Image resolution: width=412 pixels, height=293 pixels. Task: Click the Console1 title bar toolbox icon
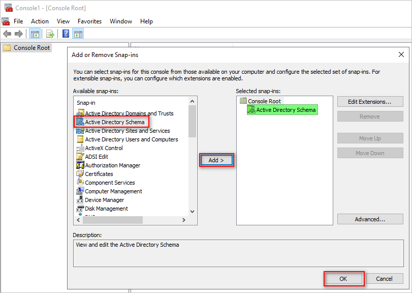(x=9, y=8)
